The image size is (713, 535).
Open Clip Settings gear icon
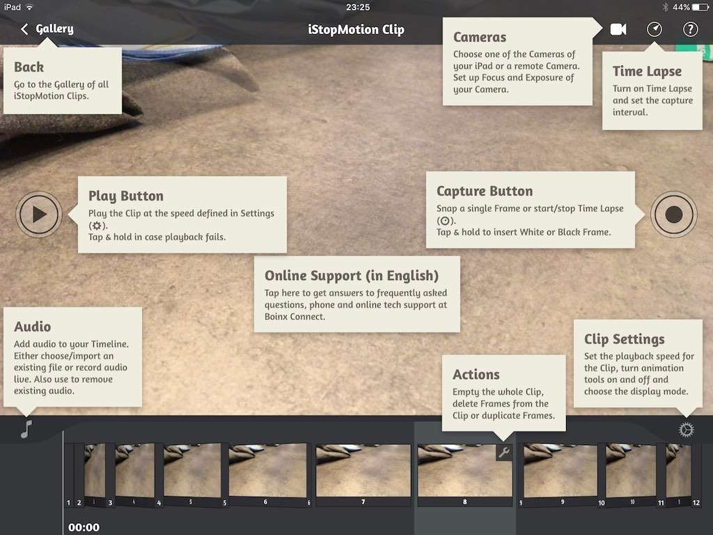pyautogui.click(x=686, y=429)
